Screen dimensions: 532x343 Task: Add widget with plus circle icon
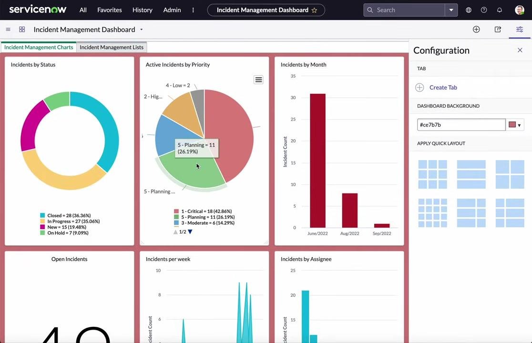(476, 30)
